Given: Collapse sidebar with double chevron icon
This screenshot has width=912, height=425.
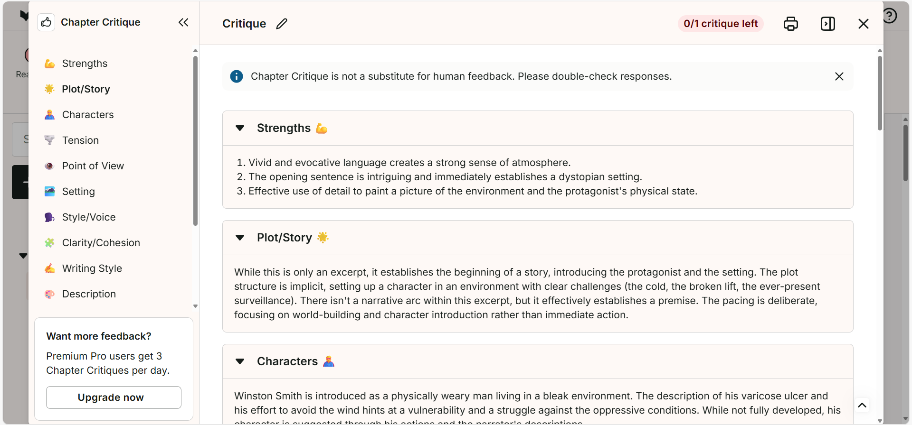Looking at the screenshot, I should click(x=183, y=22).
